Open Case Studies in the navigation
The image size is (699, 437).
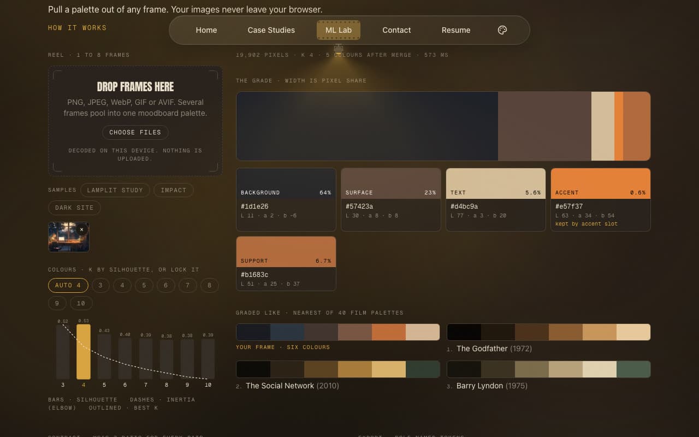click(x=271, y=30)
